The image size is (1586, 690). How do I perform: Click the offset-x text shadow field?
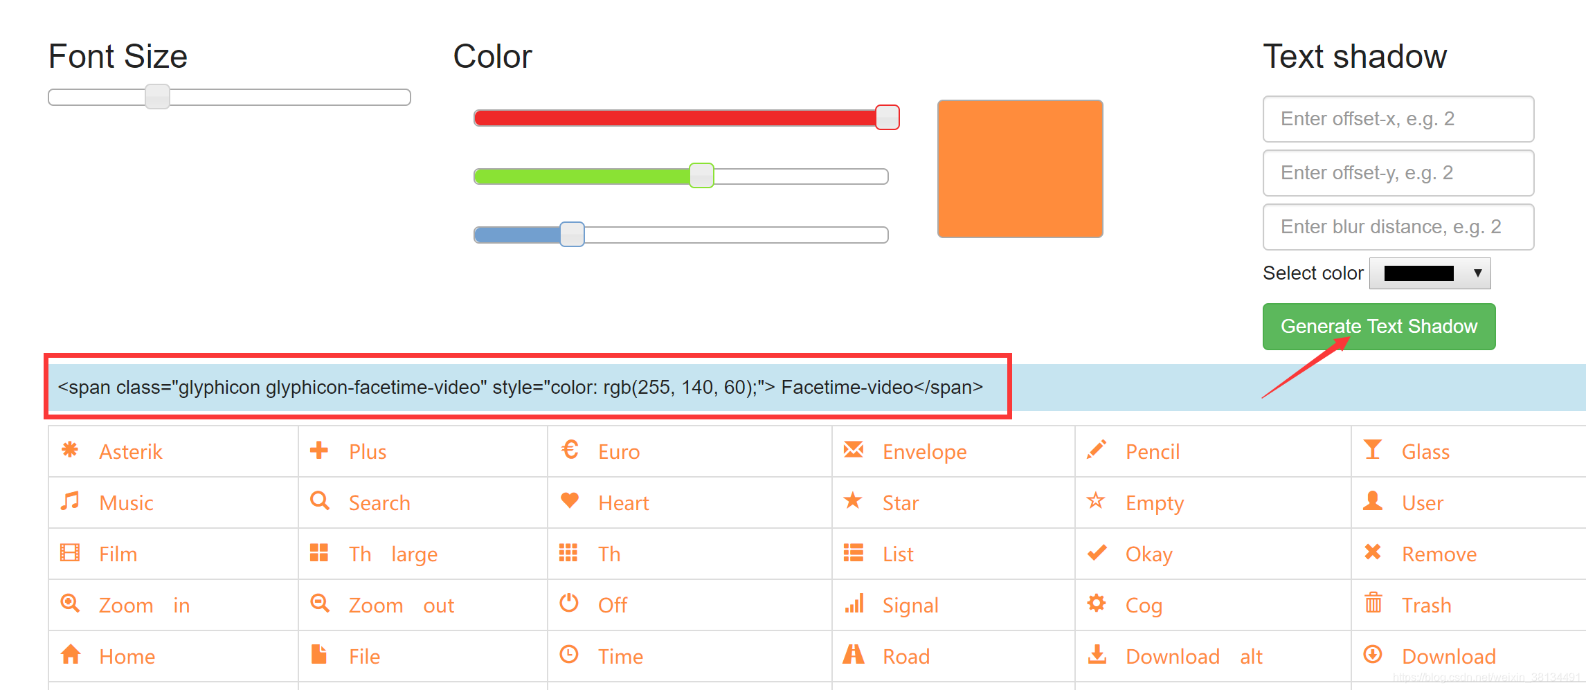pos(1397,118)
